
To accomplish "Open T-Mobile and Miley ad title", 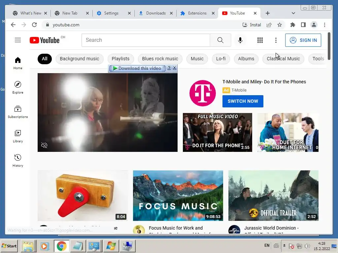I will pyautogui.click(x=264, y=82).
